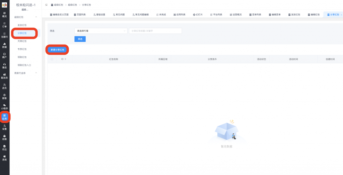
Task: Switch to the 幻灯片 tab
Action: coord(198,15)
